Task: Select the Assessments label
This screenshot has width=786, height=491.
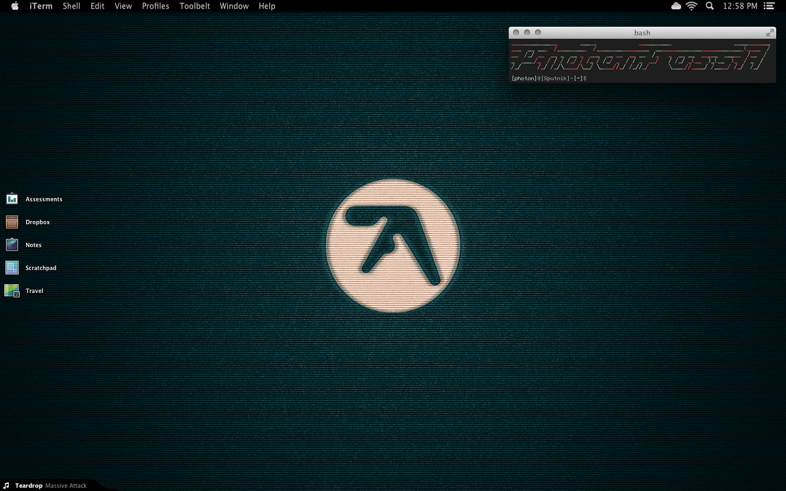Action: click(x=44, y=199)
